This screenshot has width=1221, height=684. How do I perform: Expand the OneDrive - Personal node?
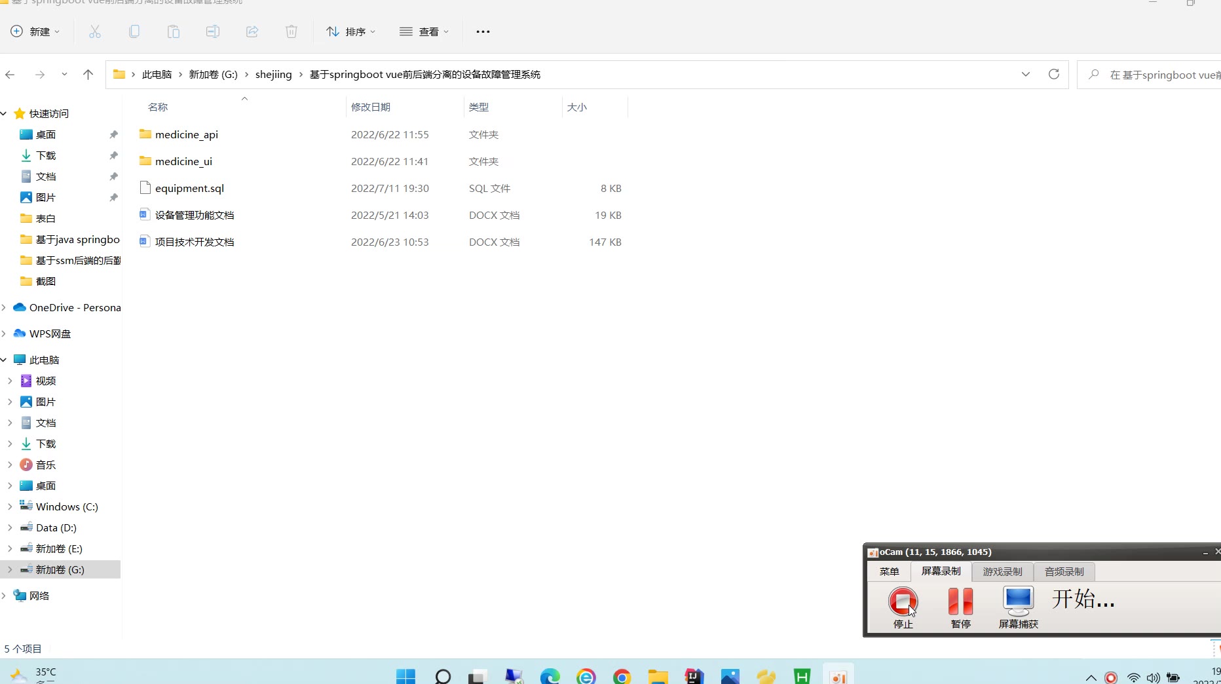(x=4, y=307)
